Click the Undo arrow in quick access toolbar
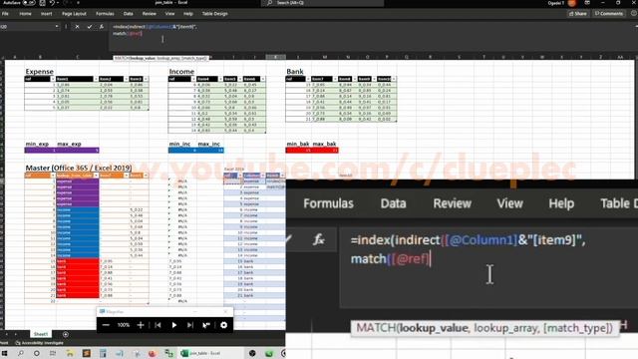Viewport: 638px width, 359px height. click(52, 3)
